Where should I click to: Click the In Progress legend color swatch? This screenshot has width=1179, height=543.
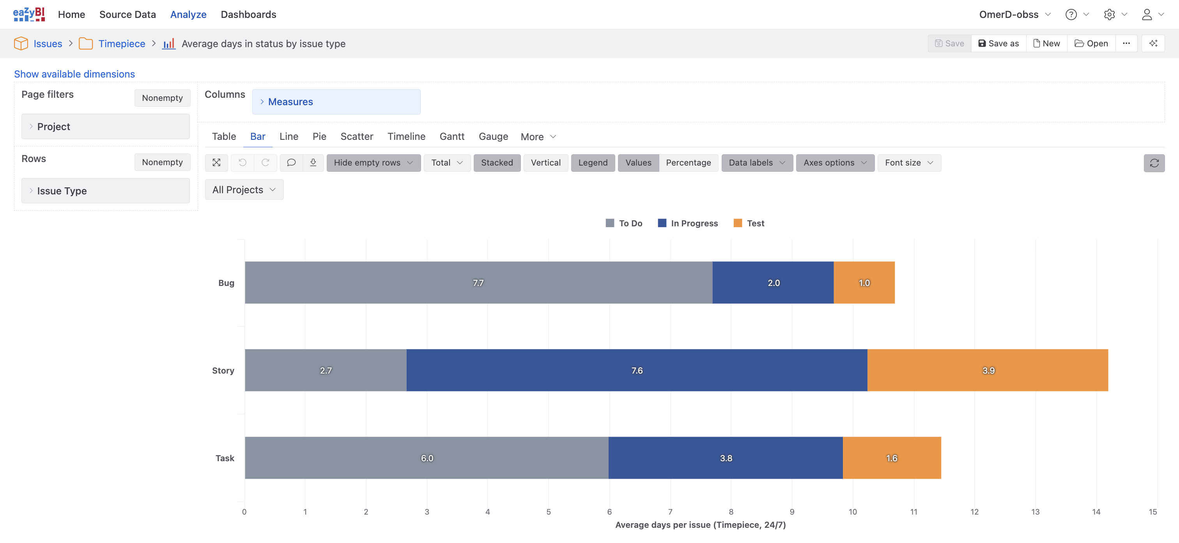[x=662, y=223]
